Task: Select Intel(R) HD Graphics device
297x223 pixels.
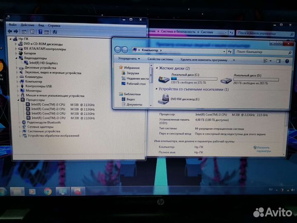Action: coord(43,63)
